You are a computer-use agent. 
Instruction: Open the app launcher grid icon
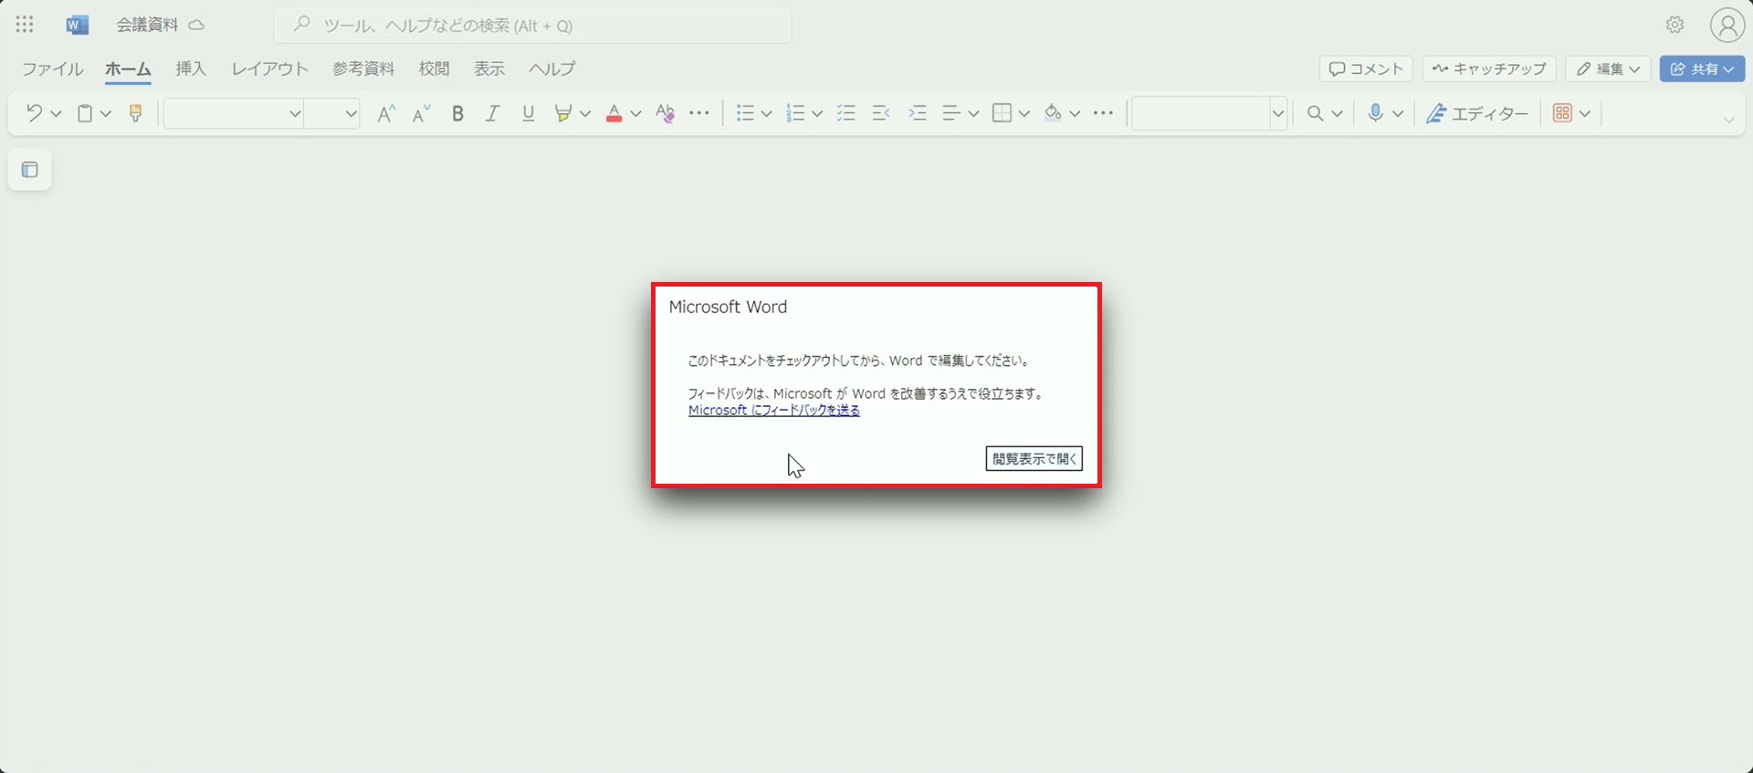point(25,25)
